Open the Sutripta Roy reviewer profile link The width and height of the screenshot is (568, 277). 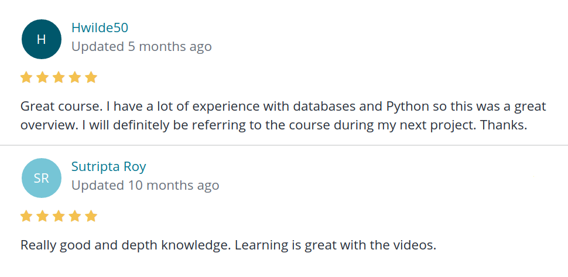point(108,166)
